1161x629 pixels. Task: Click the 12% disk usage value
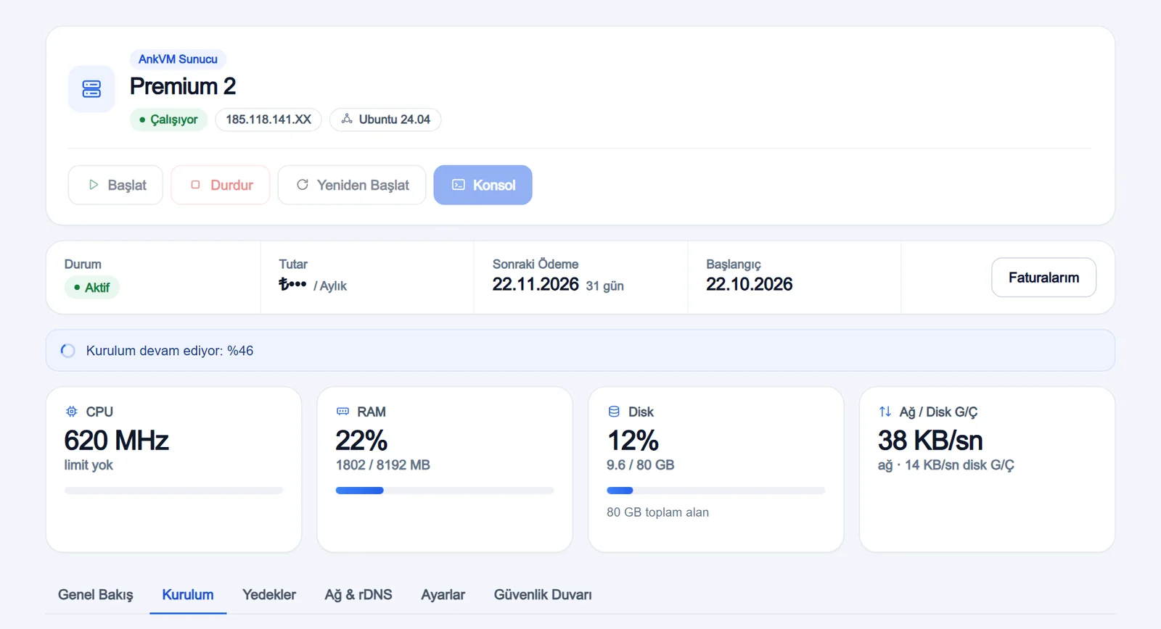(x=633, y=441)
